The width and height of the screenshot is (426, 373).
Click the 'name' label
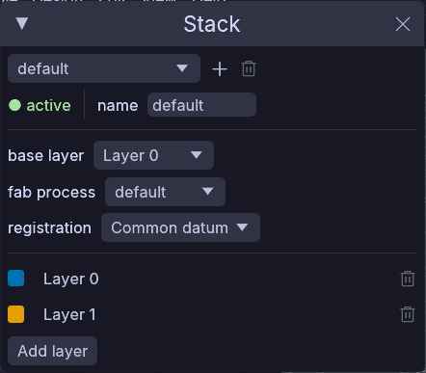point(118,105)
